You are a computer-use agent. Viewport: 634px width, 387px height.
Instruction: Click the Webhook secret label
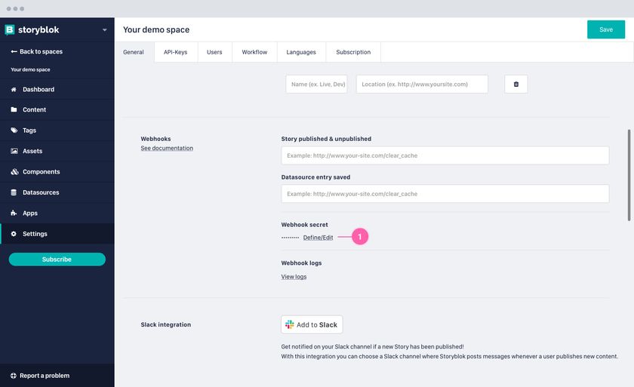pos(304,225)
